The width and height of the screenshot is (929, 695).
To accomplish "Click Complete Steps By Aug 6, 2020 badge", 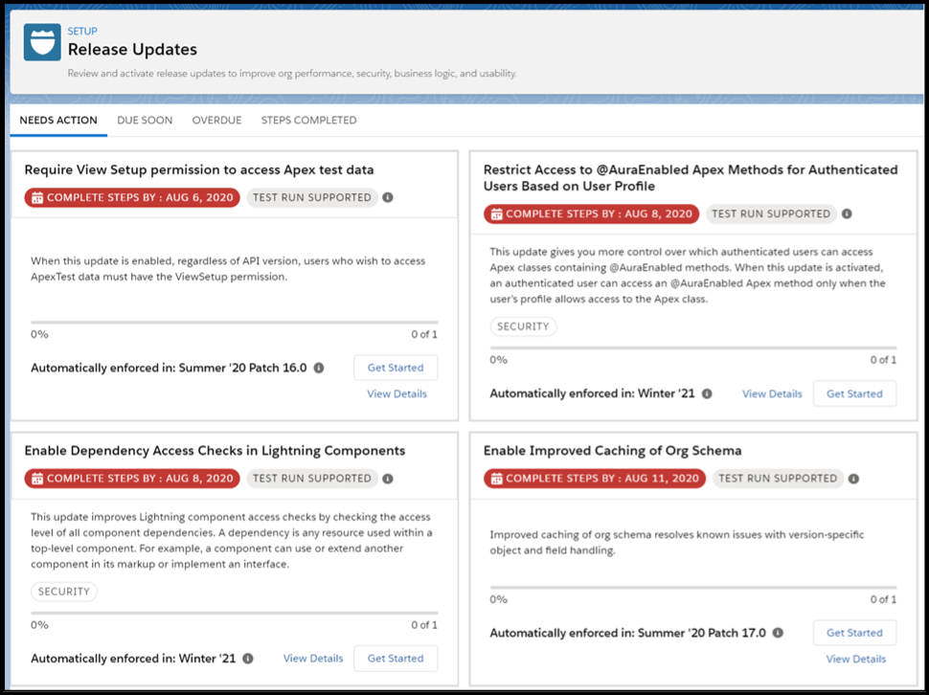I will coord(132,198).
